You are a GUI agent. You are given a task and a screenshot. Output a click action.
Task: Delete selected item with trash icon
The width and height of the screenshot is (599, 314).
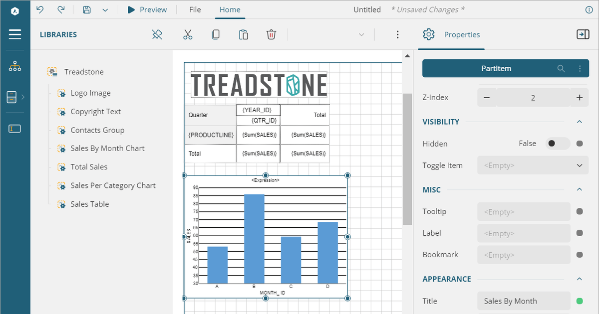(x=271, y=34)
